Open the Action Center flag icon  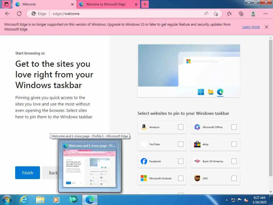(240, 200)
